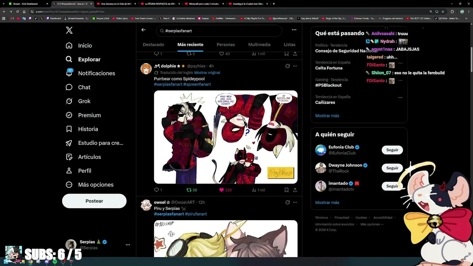Open search options three-dot menu

click(x=294, y=30)
